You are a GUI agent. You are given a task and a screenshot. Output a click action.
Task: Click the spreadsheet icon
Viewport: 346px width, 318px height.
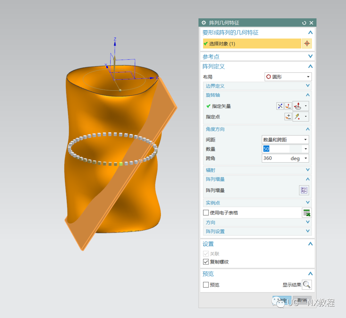click(307, 213)
